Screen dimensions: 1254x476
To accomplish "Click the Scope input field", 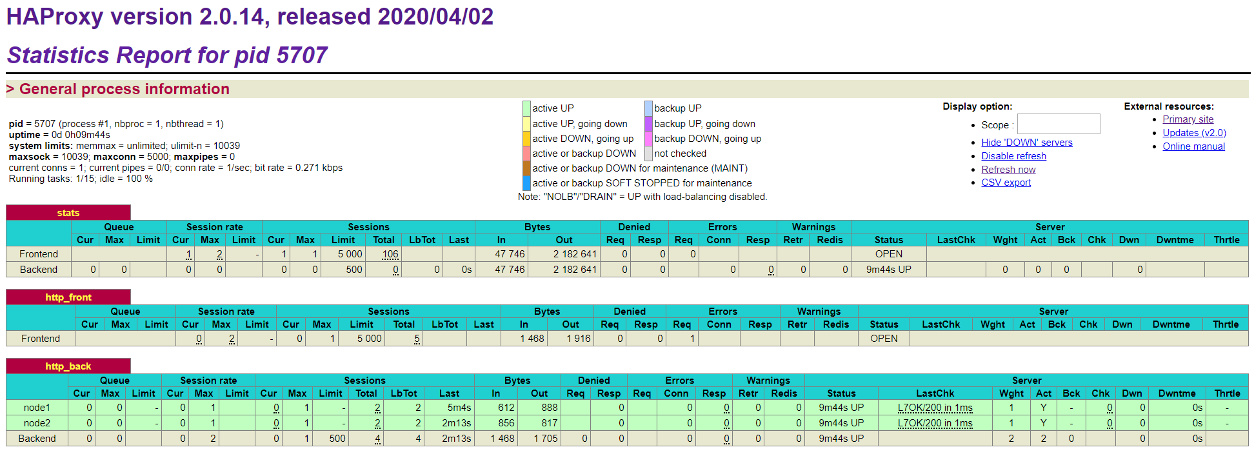I will pos(1058,124).
